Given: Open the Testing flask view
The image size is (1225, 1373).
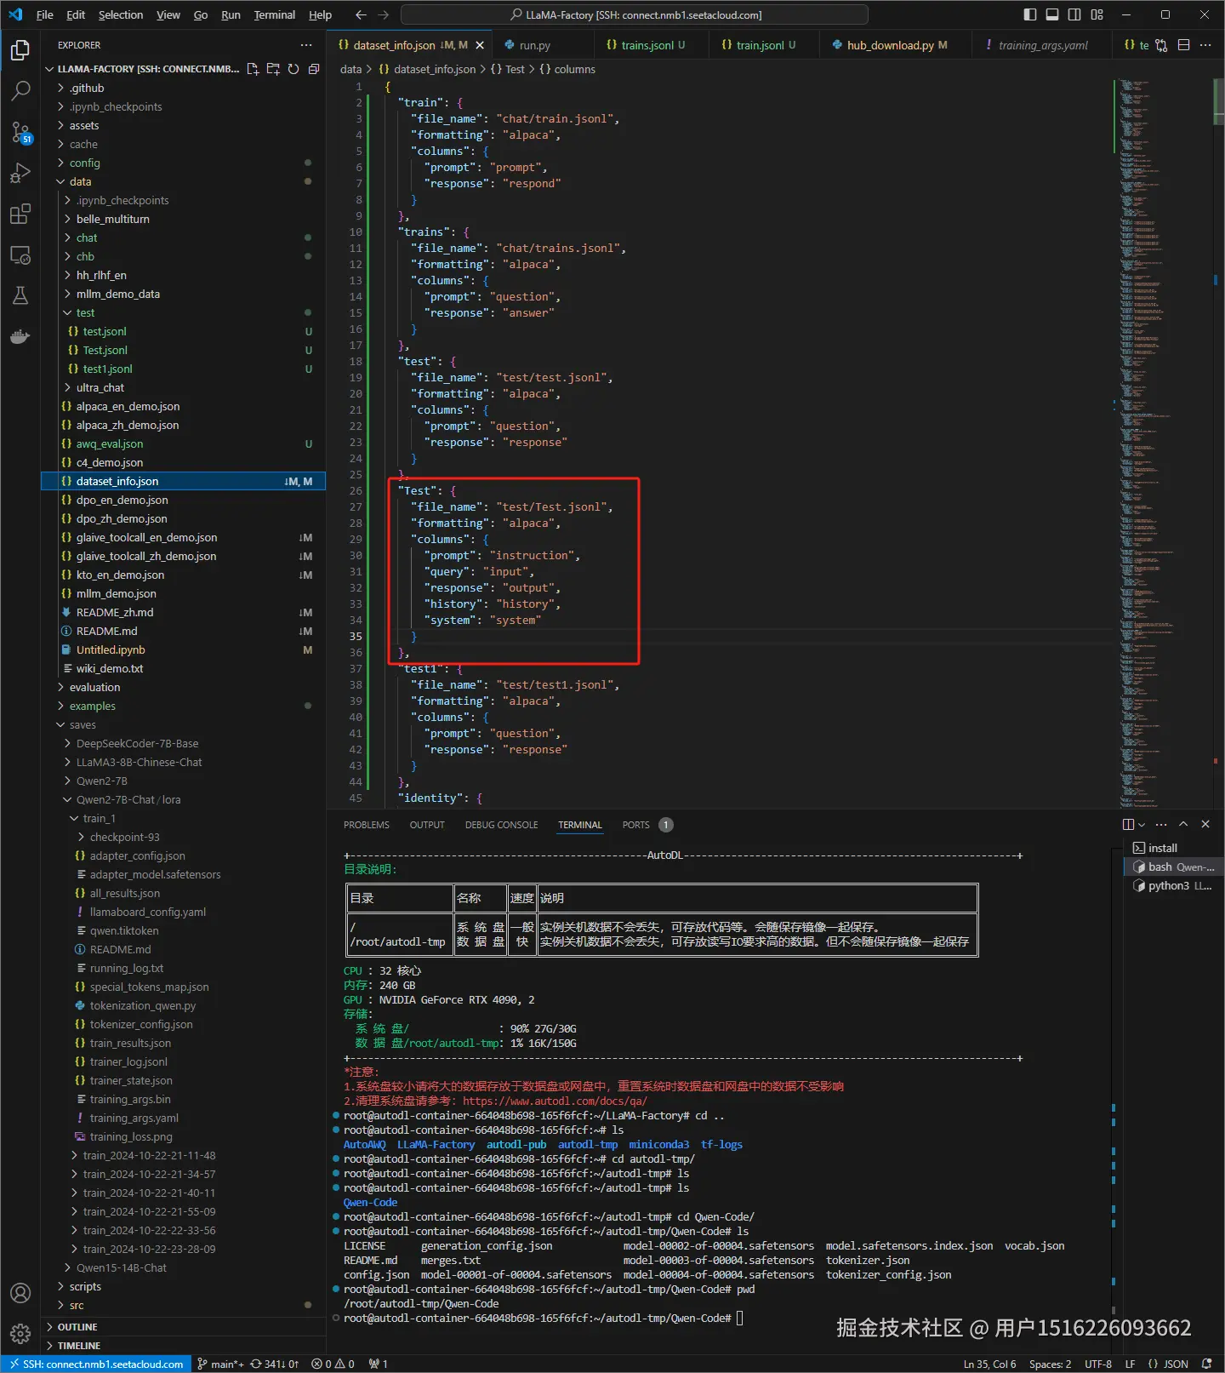Looking at the screenshot, I should (20, 295).
